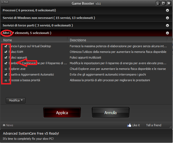Collapse the Altri section arrow

pyautogui.click(x=167, y=33)
